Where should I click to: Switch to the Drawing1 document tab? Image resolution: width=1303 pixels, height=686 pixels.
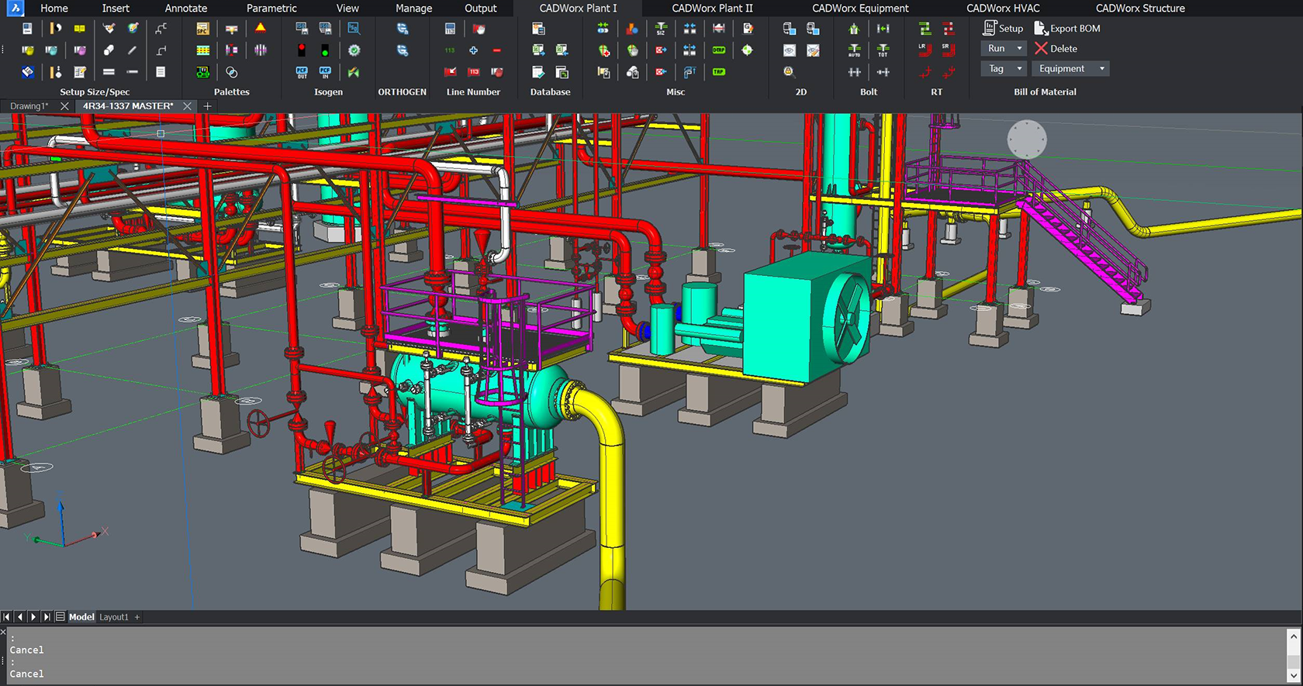coord(29,106)
